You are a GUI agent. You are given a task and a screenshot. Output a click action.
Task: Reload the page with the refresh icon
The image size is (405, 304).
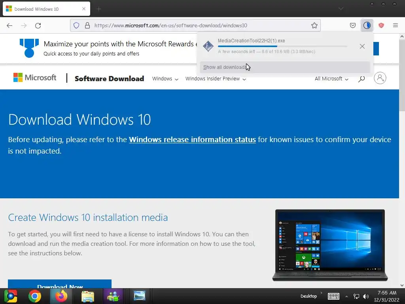pos(38,25)
